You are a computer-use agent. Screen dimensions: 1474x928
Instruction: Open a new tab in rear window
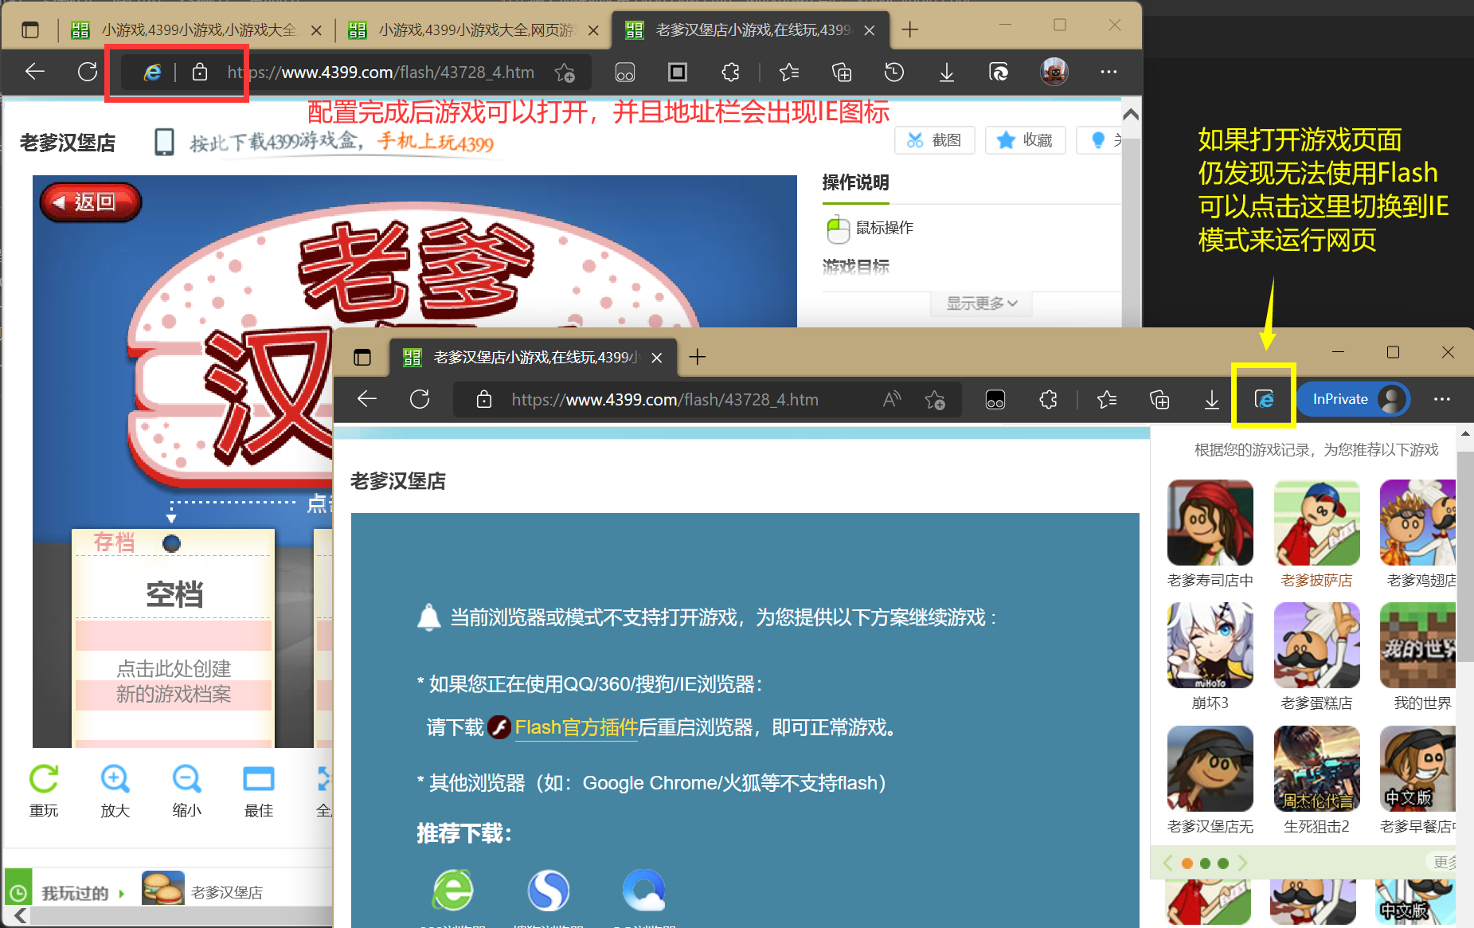[x=910, y=30]
